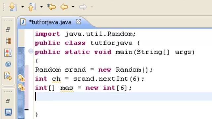Click warning marker beside int ch line
Image resolution: width=212 pixels, height=119 pixels.
tap(21, 78)
